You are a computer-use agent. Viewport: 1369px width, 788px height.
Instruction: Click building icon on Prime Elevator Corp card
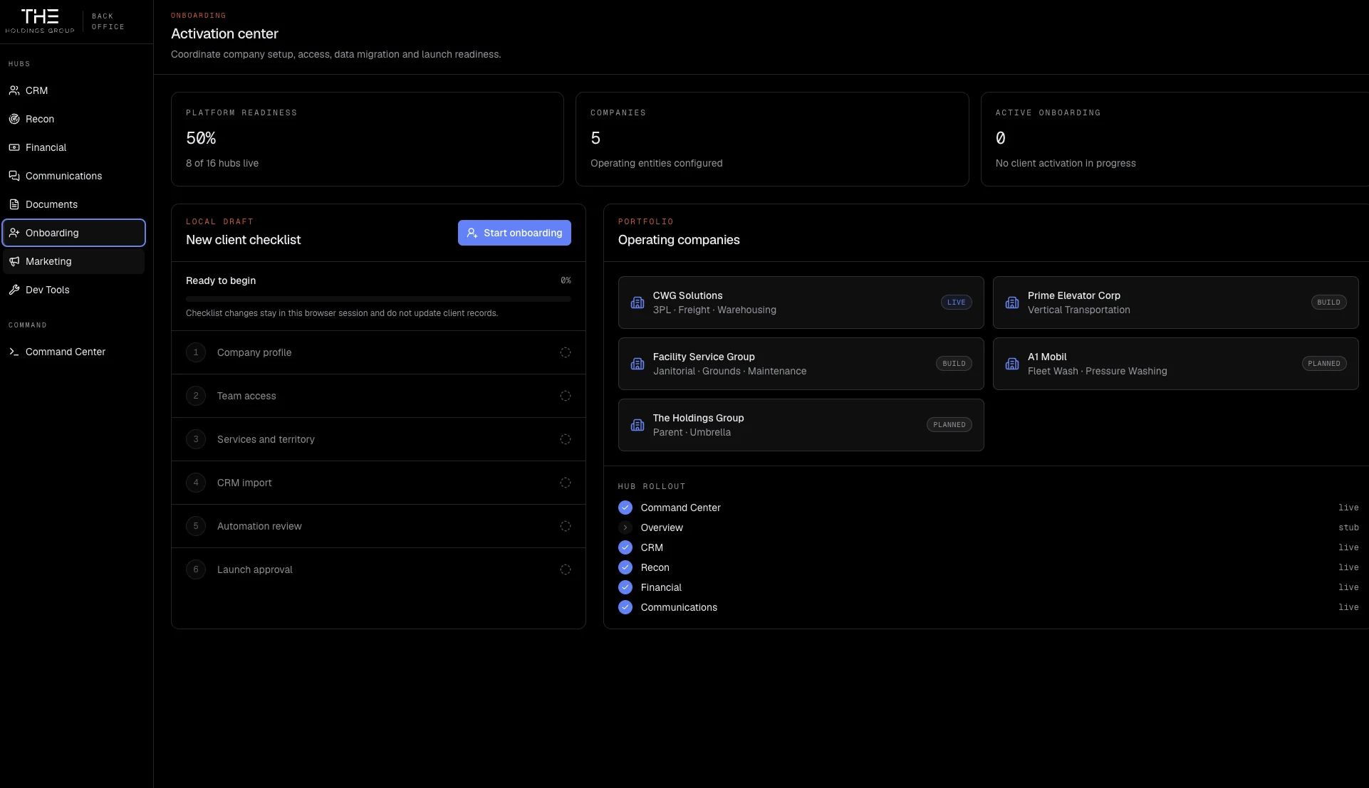tap(1012, 303)
